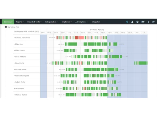The height and width of the screenshot is (117, 157).
Task: Click the logout icon
Action: tap(154, 22)
